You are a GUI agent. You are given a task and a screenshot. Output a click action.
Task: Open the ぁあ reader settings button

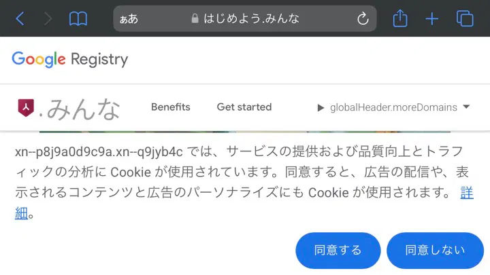tap(129, 19)
